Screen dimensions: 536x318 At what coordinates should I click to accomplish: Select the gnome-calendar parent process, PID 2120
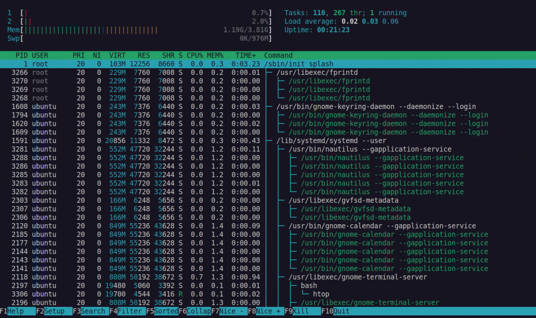pos(268,226)
